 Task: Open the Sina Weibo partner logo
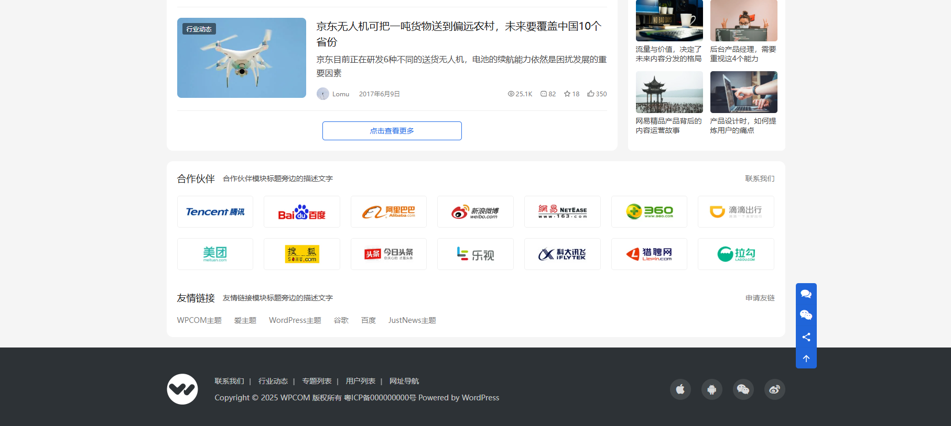coord(475,211)
